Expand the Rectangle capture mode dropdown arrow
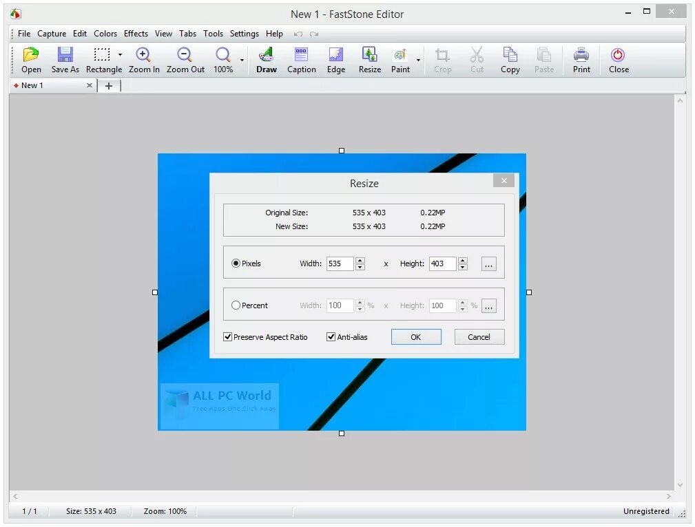Screen dimensions: 695x527 point(120,55)
